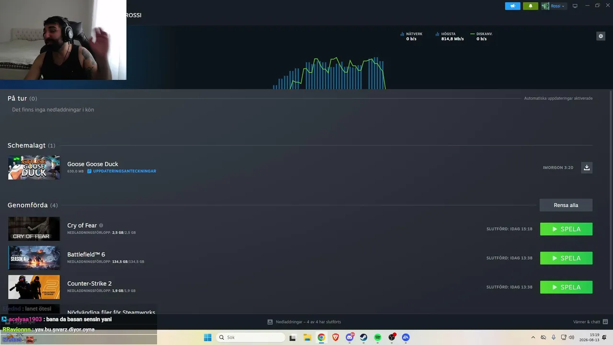Open Goose Goose Duck thumbnail
The image size is (613, 345).
[x=34, y=167]
